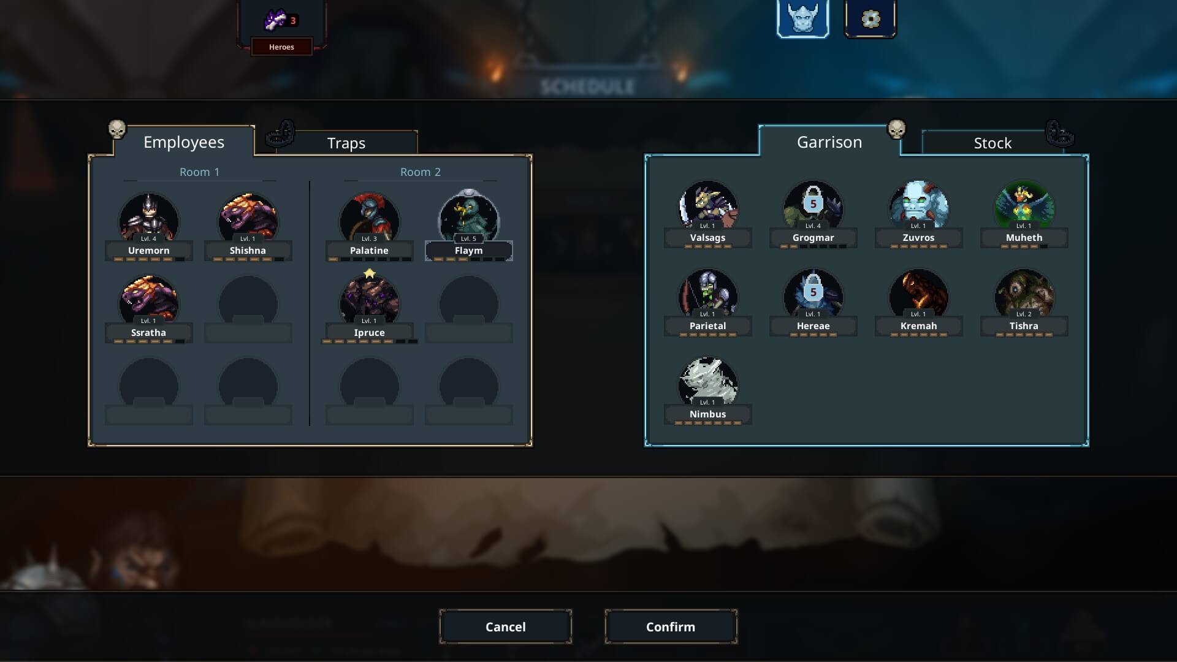Open the Stock tab

[x=992, y=143]
